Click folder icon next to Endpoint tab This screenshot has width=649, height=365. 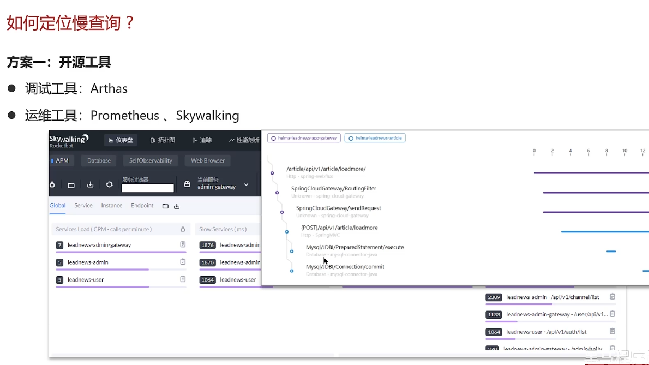[166, 206]
